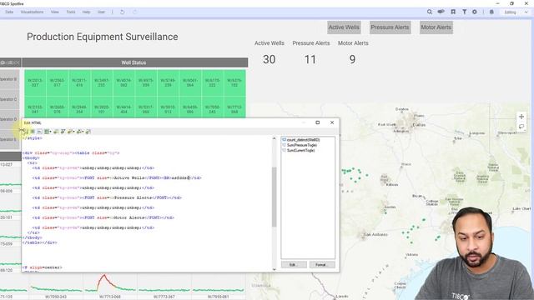This screenshot has width=534, height=300.
Task: Click Format button in Edit HTML dialog
Action: pyautogui.click(x=322, y=265)
